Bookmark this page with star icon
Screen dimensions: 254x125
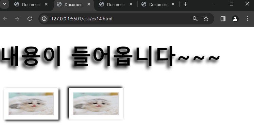pyautogui.click(x=206, y=19)
